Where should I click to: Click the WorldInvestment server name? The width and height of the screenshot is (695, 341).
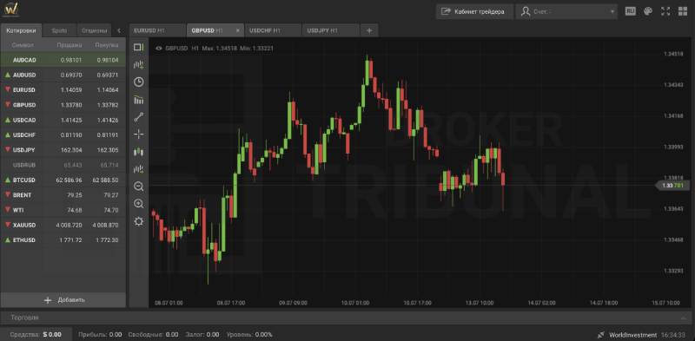(x=632, y=335)
